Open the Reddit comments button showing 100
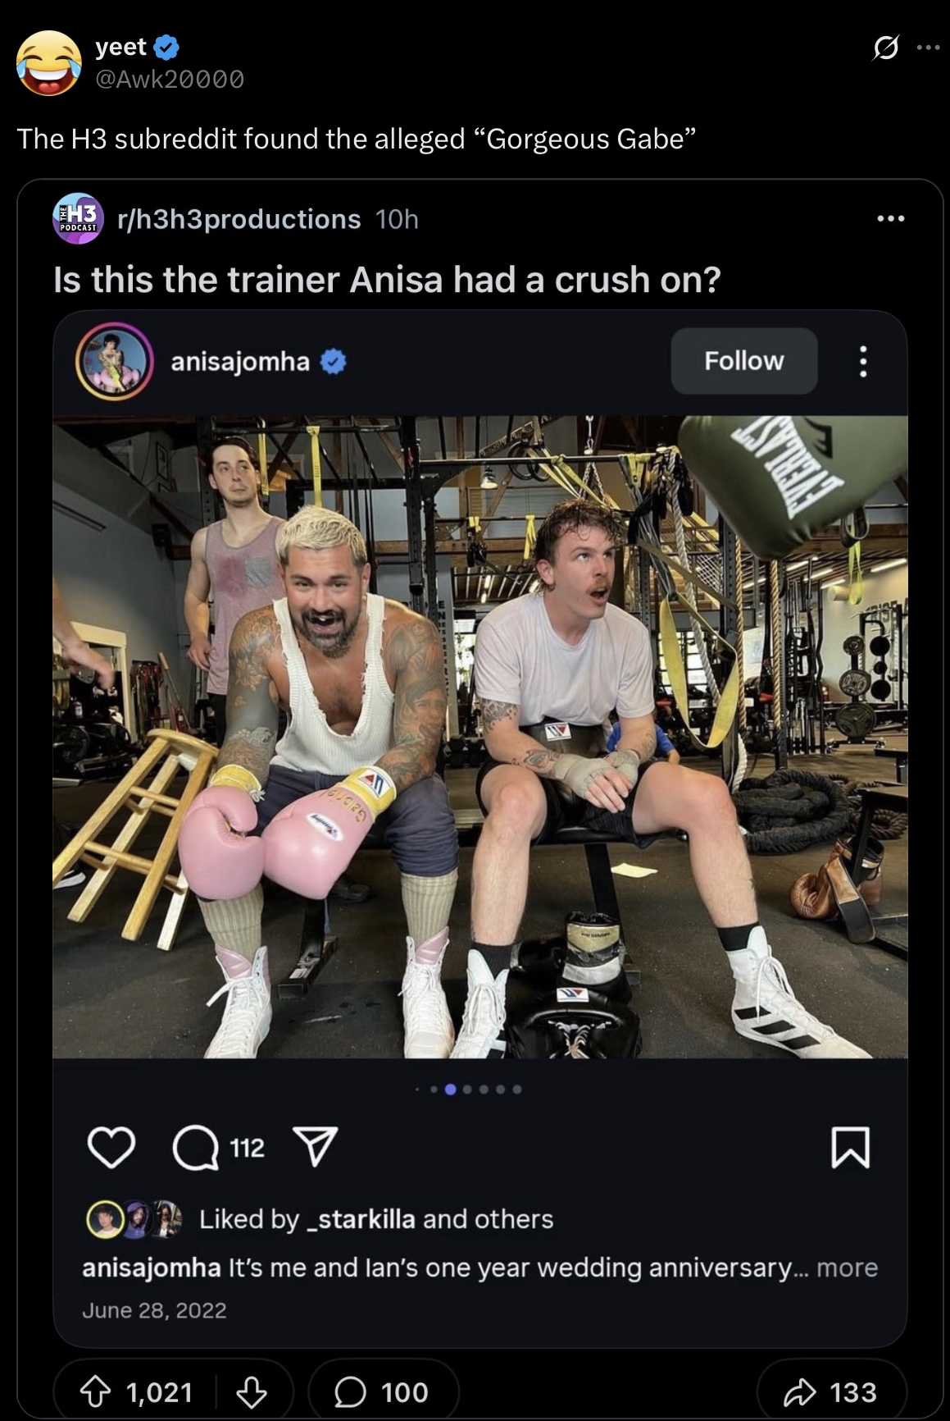The height and width of the screenshot is (1421, 950). click(383, 1392)
